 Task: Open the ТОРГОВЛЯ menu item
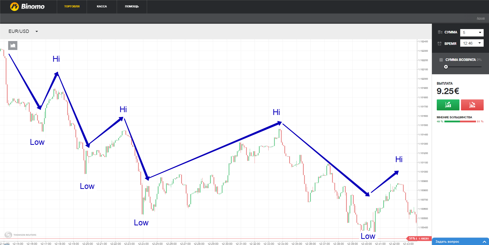coord(72,7)
